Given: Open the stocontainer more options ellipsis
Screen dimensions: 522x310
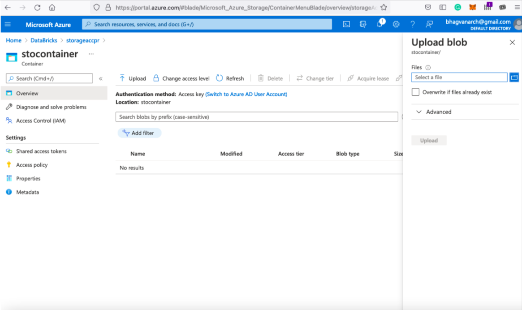Looking at the screenshot, I should tap(91, 54).
